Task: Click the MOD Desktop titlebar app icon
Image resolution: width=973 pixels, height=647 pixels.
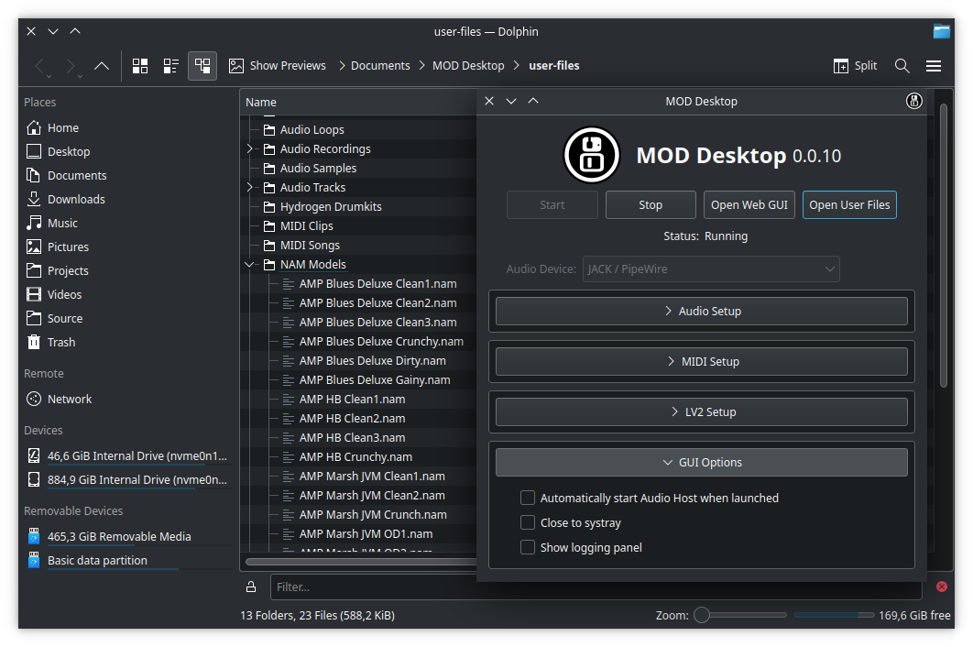Action: click(x=914, y=101)
